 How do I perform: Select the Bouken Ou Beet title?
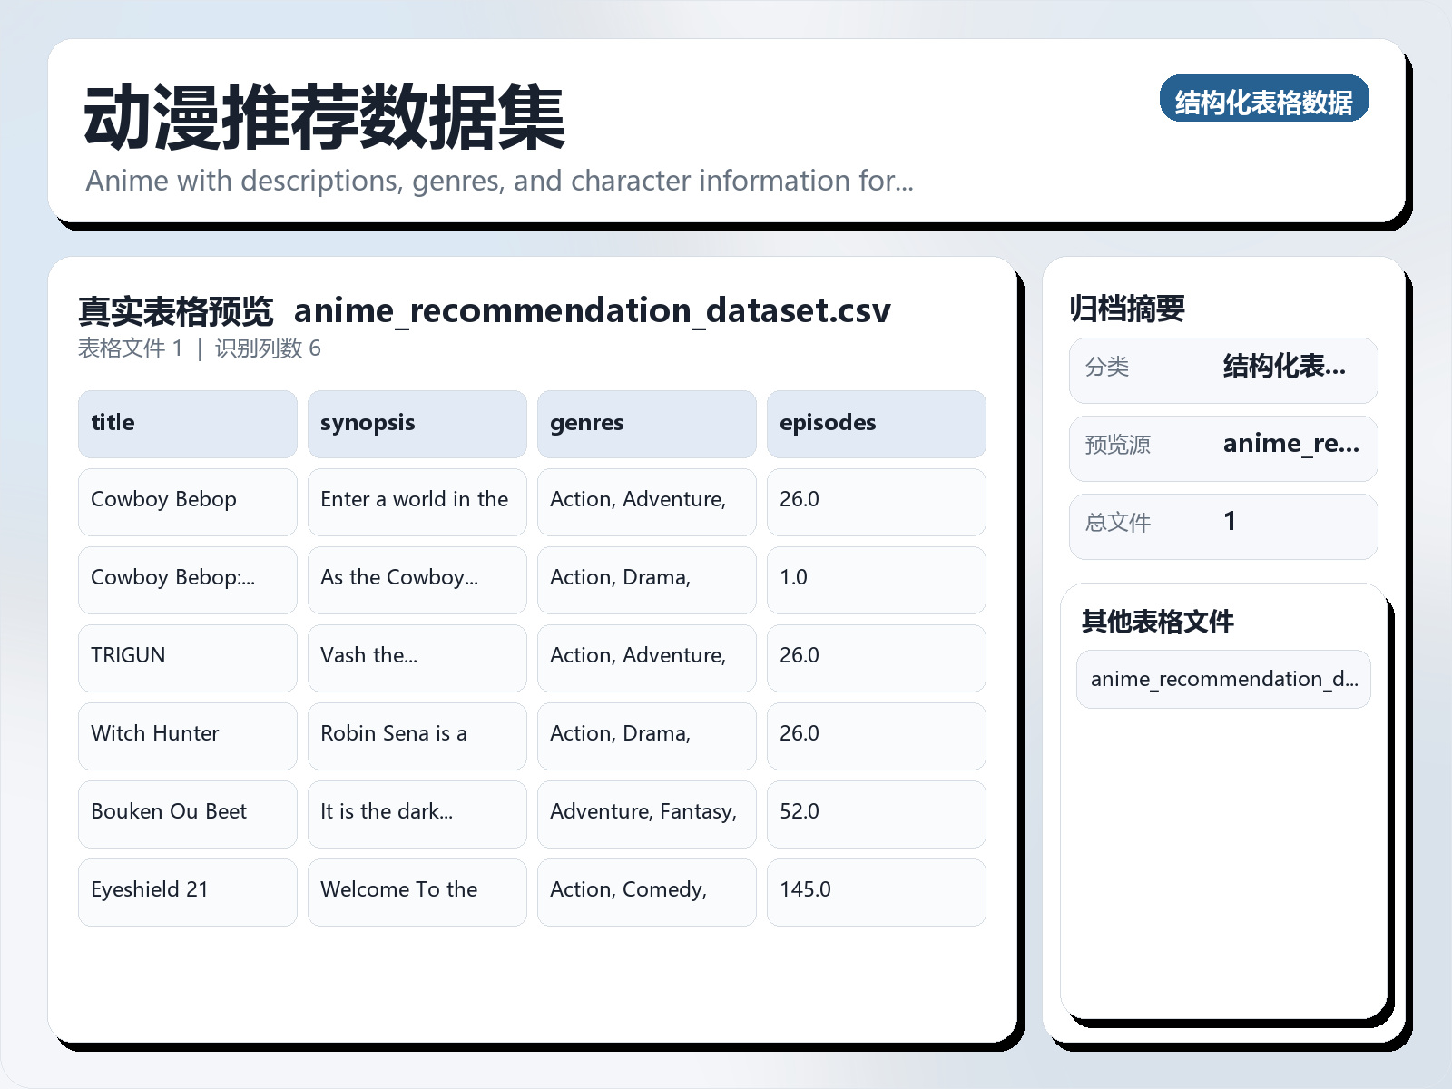(187, 813)
